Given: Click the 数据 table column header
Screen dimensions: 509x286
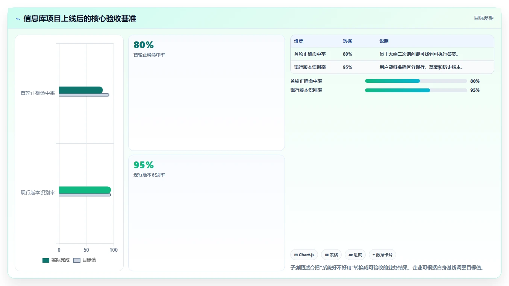Looking at the screenshot, I should pos(347,41).
